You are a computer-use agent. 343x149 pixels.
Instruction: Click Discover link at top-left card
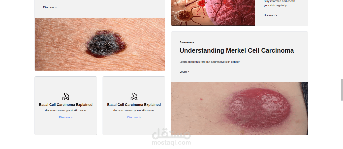tap(50, 7)
